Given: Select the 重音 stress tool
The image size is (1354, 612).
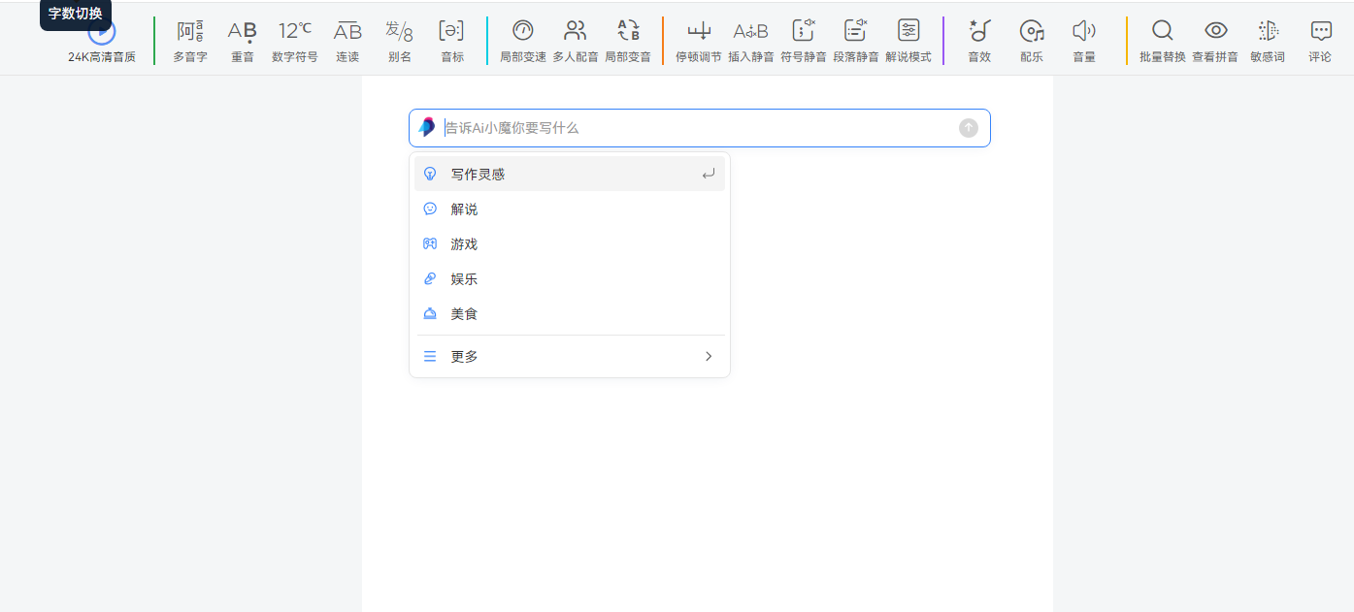Looking at the screenshot, I should tap(243, 32).
